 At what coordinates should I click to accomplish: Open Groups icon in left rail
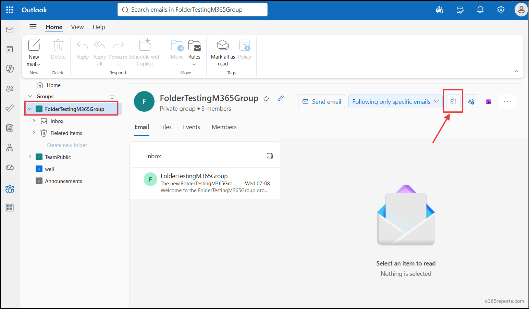pos(10,189)
